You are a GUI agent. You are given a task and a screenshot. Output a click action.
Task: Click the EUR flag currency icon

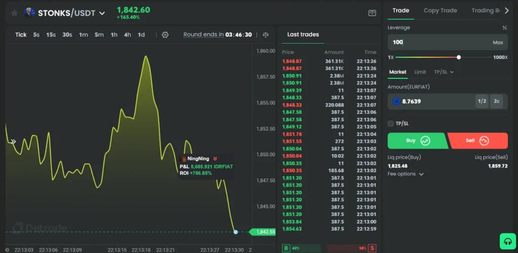pyautogui.click(x=396, y=102)
